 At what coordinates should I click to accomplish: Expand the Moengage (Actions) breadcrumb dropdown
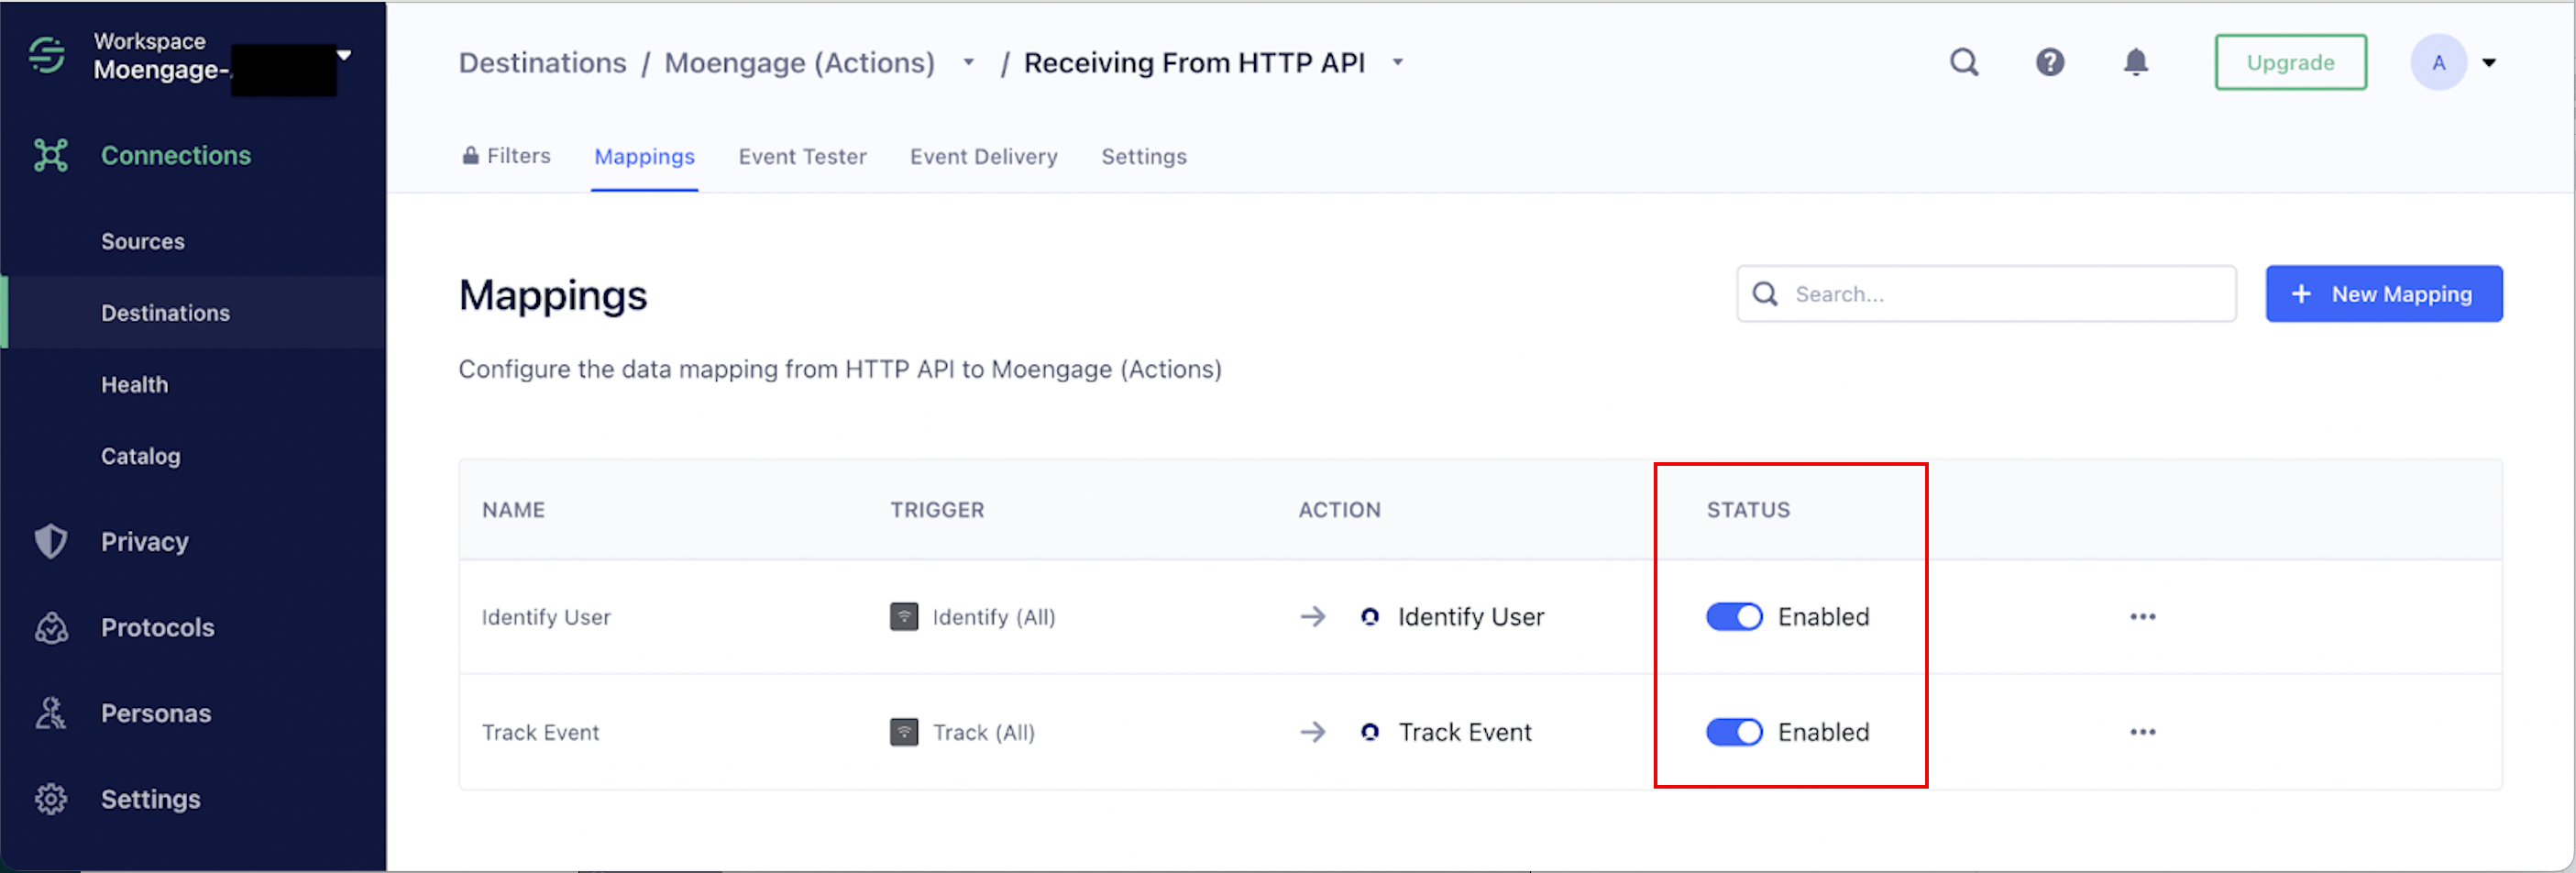[968, 63]
